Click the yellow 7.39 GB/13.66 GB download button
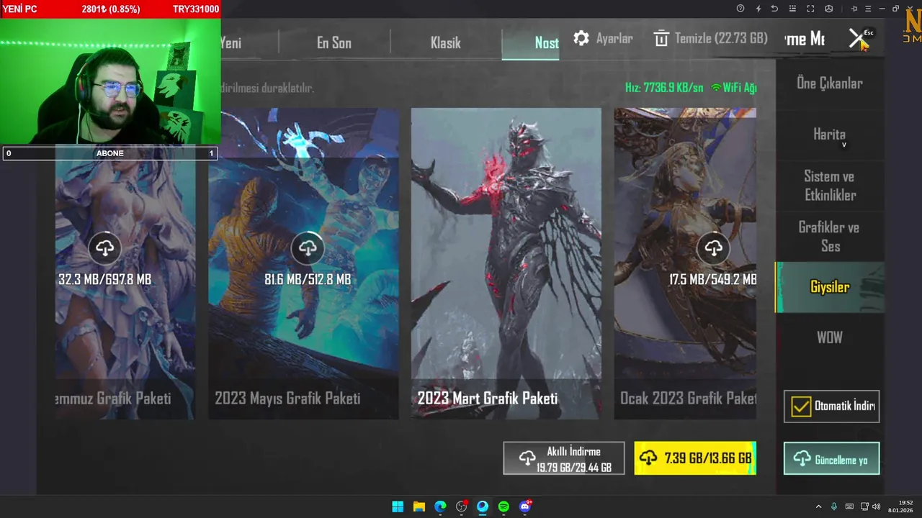922x518 pixels. [695, 458]
